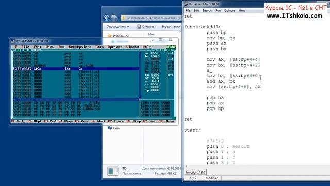The width and height of the screenshot is (330, 186).
Task: Click the c=1 carry flag in debugger
Action: pyautogui.click(x=171, y=53)
